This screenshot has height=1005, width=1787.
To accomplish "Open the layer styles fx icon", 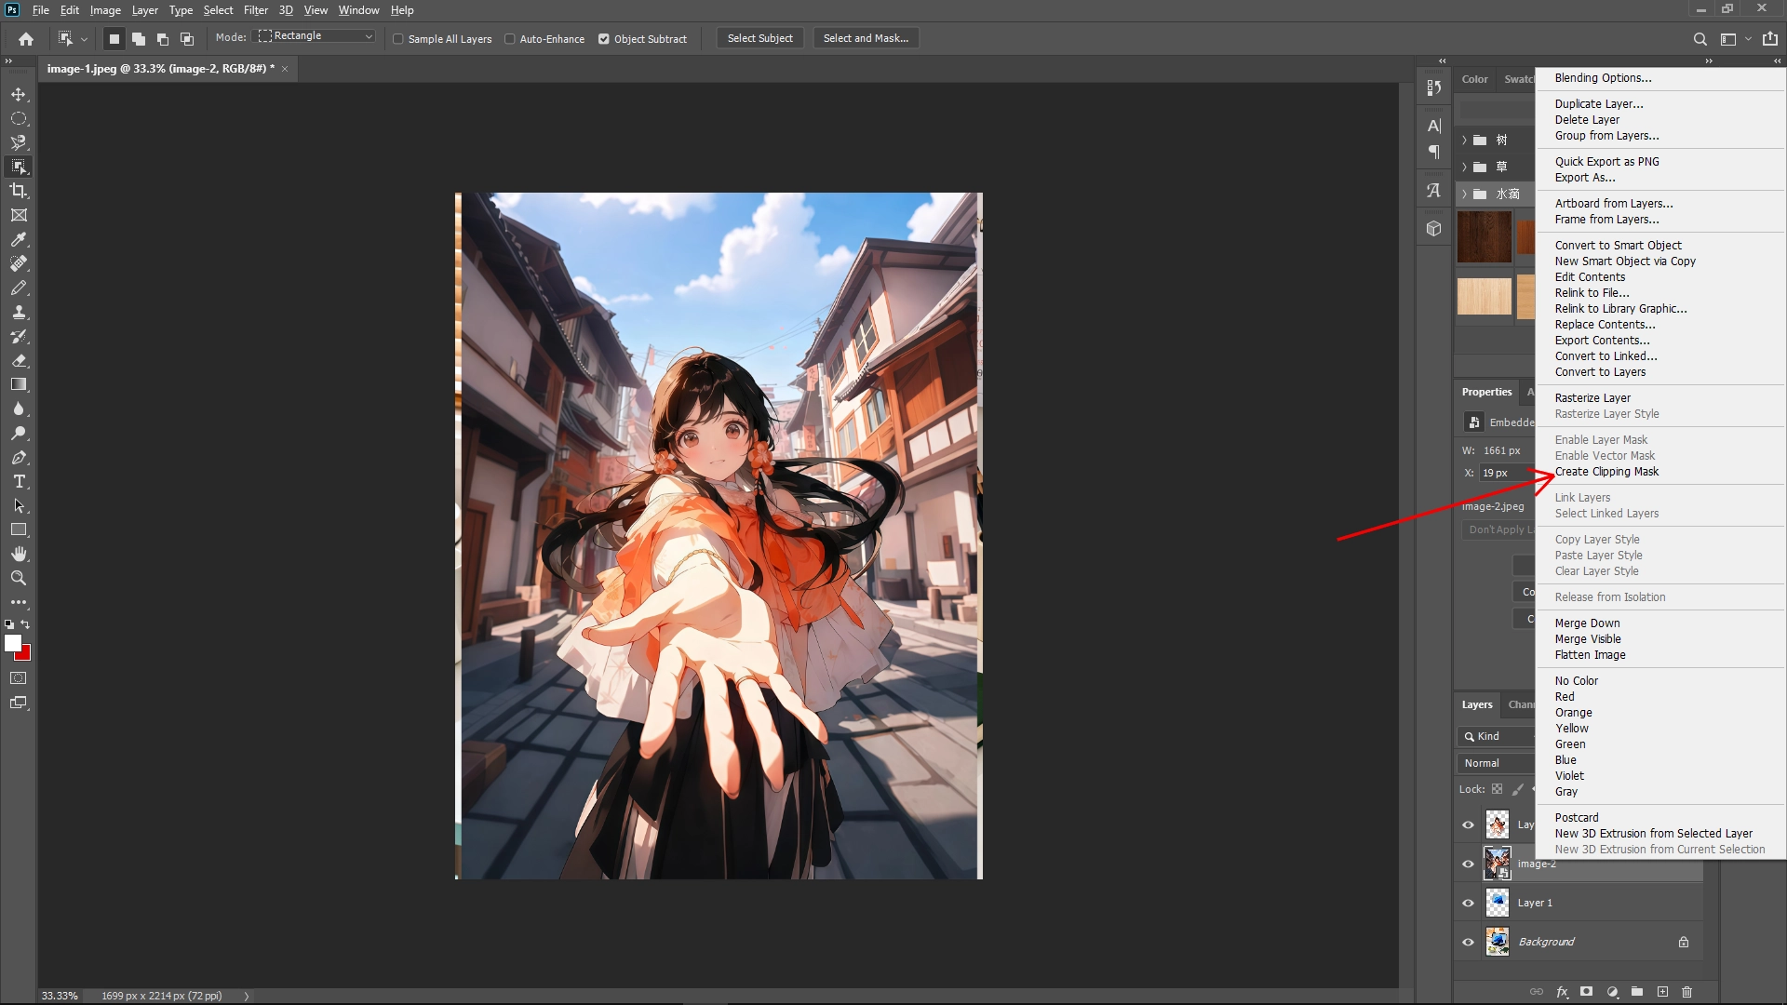I will coord(1562,992).
